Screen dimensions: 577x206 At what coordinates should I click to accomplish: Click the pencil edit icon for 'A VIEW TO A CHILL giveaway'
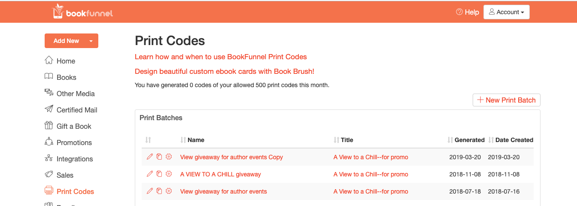[x=149, y=174]
